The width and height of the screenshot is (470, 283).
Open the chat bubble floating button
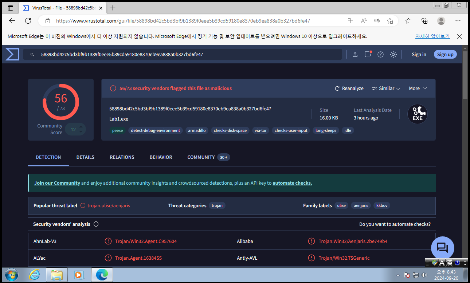pyautogui.click(x=442, y=248)
